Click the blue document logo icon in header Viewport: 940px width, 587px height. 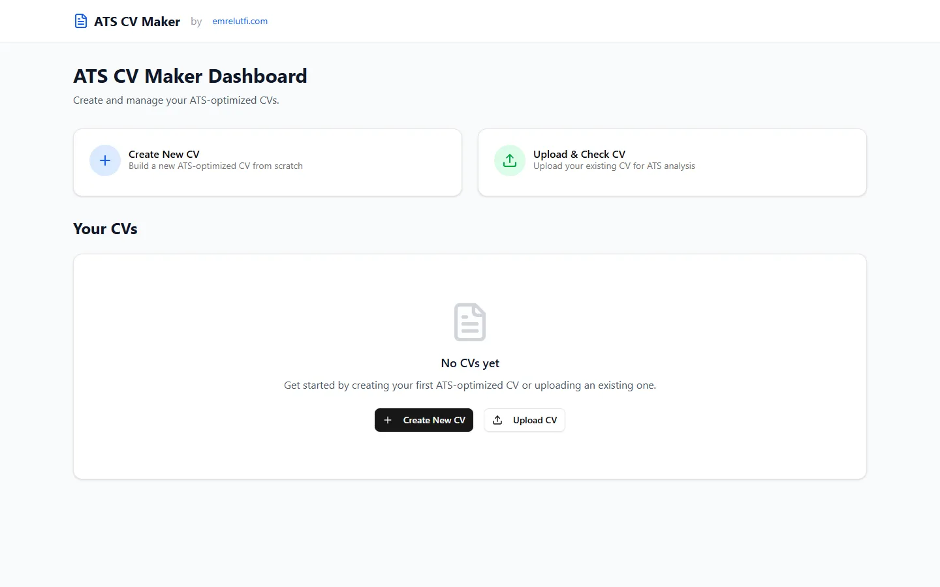tap(81, 22)
